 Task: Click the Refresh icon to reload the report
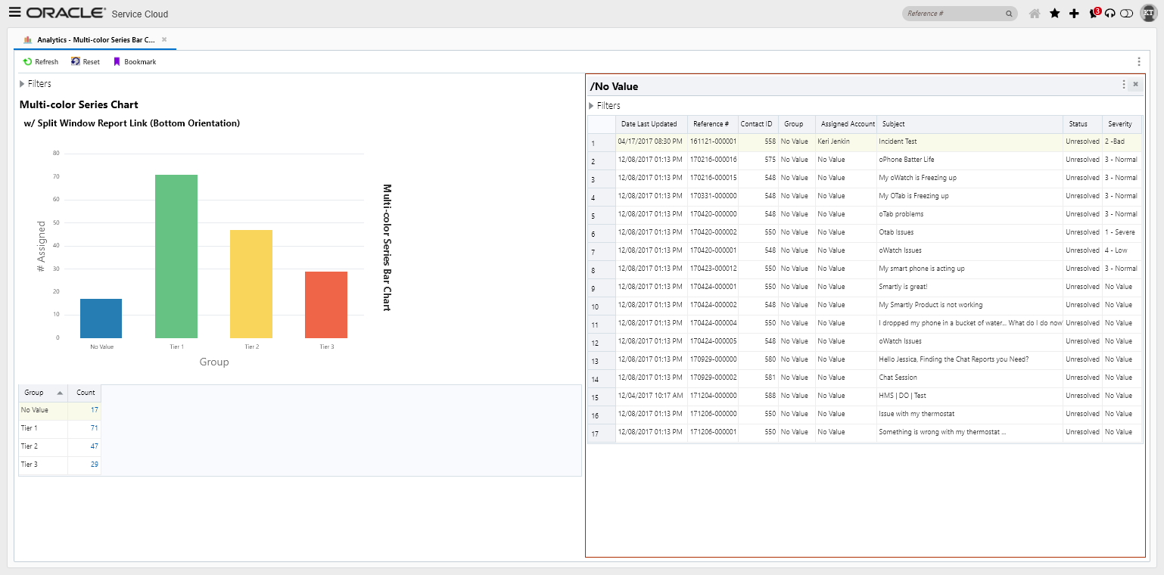pos(27,61)
